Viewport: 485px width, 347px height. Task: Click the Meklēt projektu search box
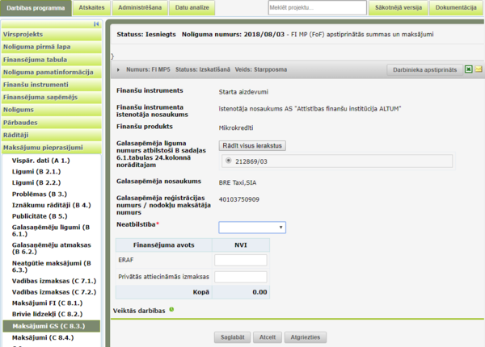318,8
